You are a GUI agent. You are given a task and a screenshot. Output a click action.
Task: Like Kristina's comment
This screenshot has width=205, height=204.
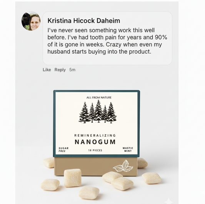coord(47,70)
